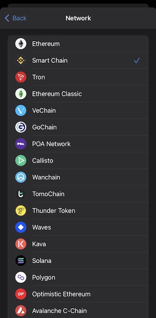The width and height of the screenshot is (156, 318).
Task: Choose Polygon as the active network
Action: coord(78,277)
